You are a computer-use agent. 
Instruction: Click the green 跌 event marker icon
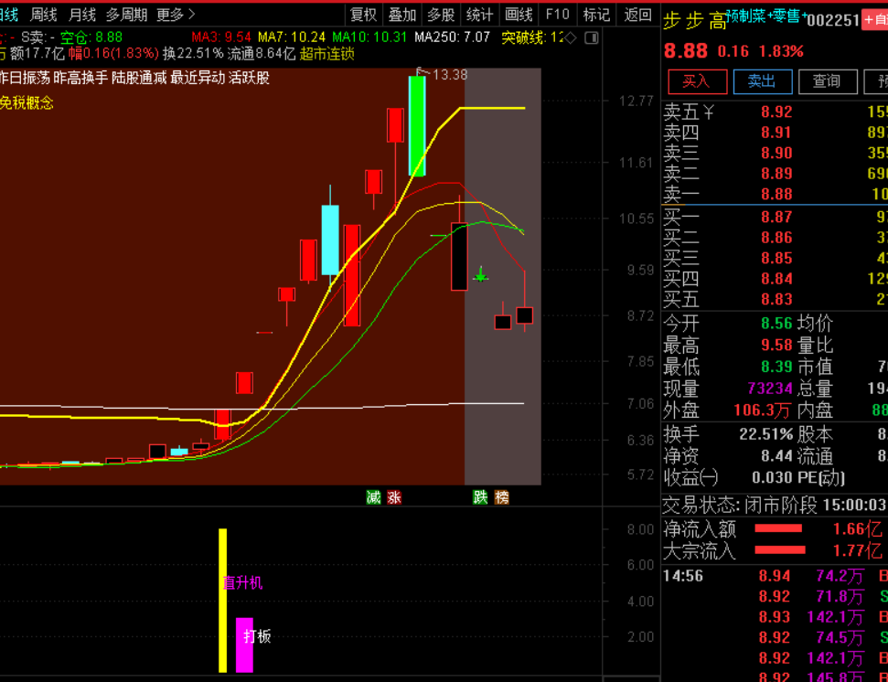480,497
